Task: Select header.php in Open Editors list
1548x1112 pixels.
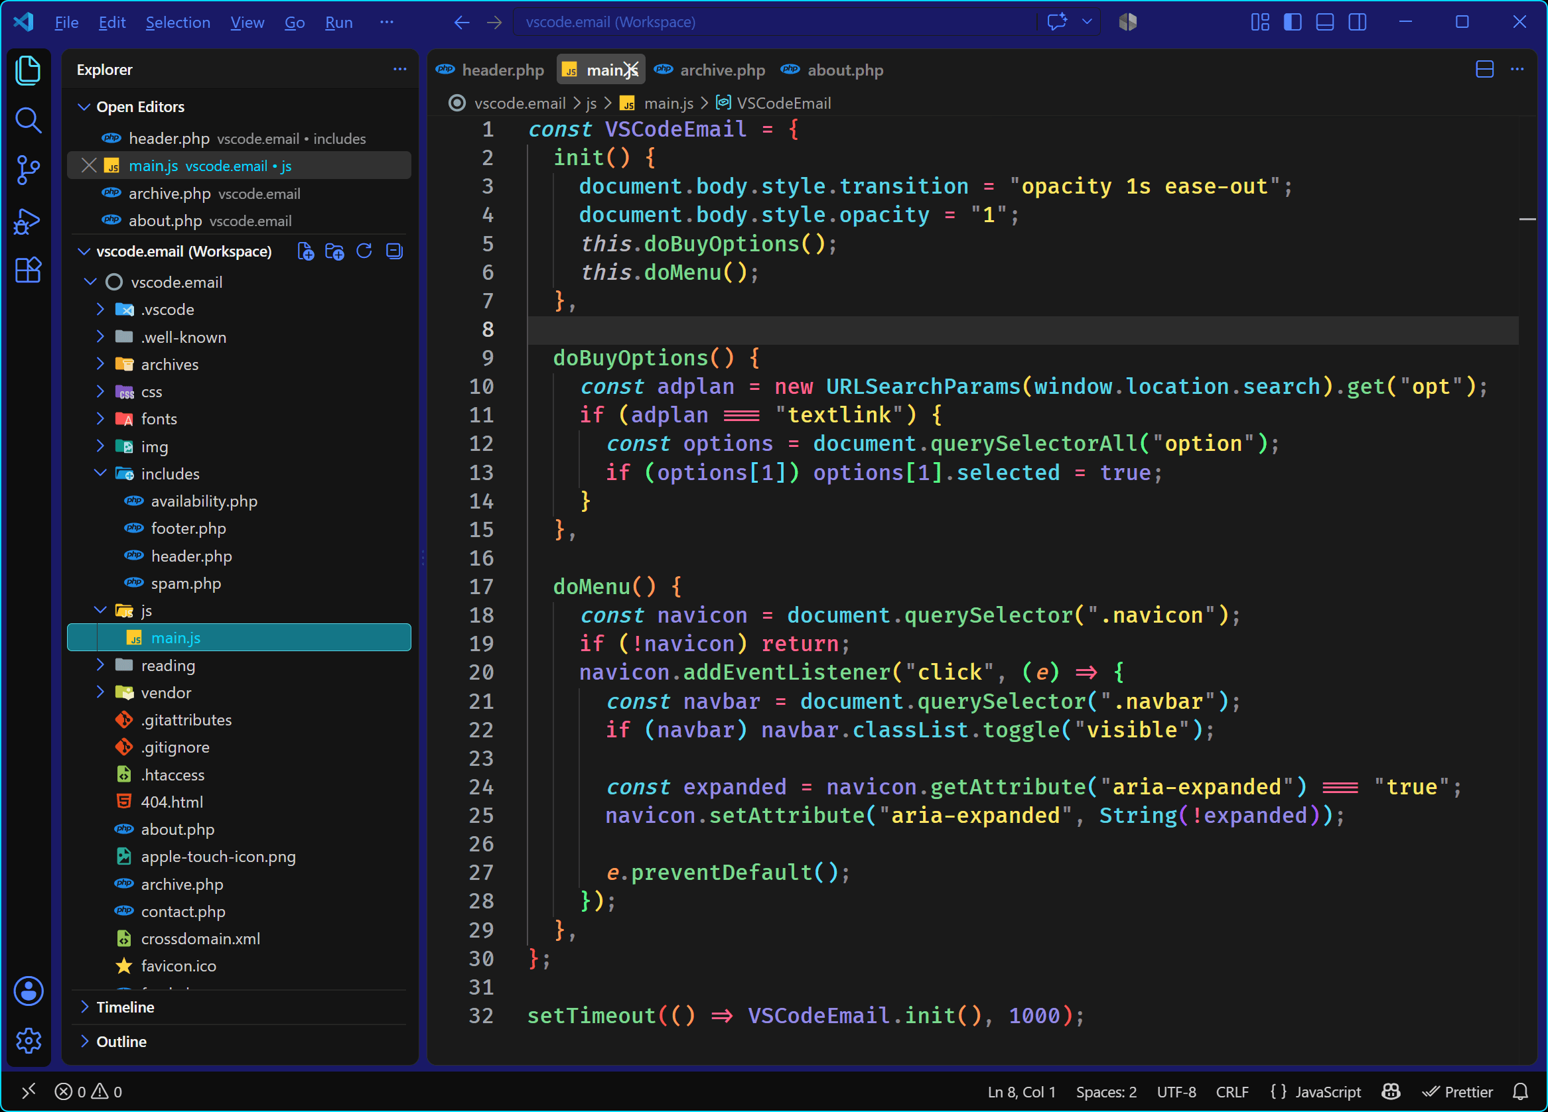Action: [239, 139]
